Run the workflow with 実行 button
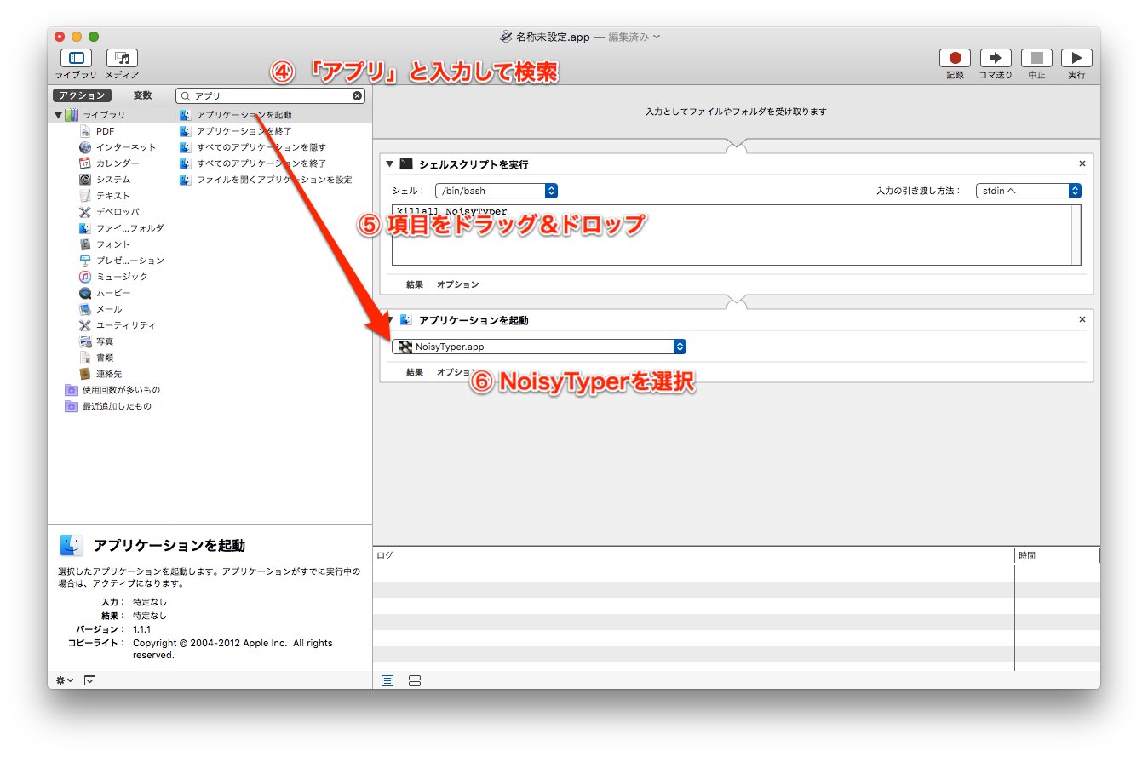 1076,58
